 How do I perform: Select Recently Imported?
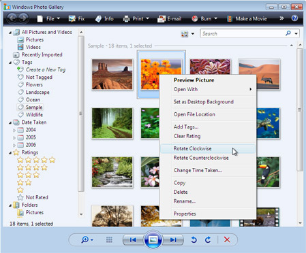(x=42, y=54)
